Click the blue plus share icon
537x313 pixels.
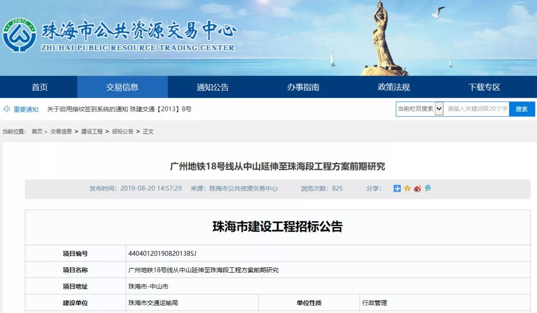pos(397,188)
